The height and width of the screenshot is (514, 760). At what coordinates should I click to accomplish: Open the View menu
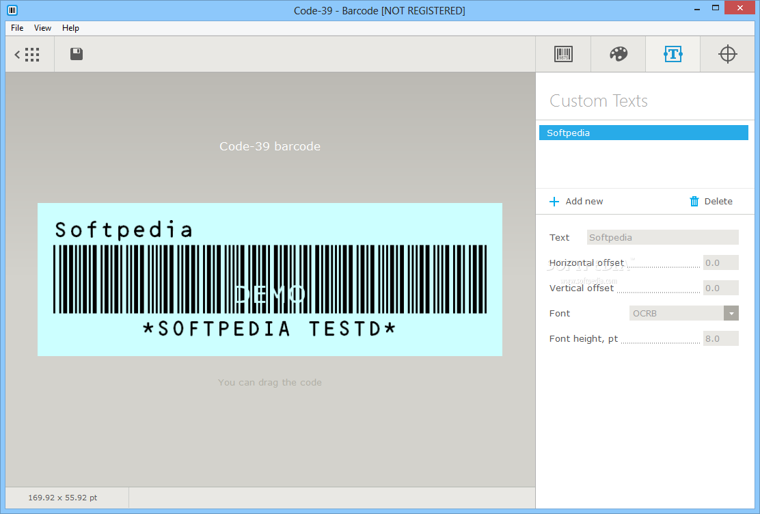tap(42, 27)
